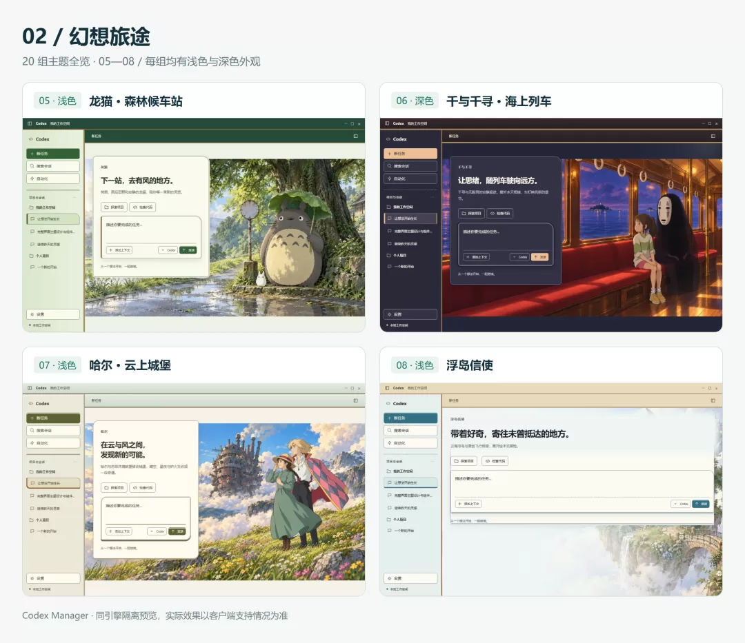Toggle sidebar icon in preview 06 title bar
This screenshot has width=745, height=643.
[x=387, y=123]
